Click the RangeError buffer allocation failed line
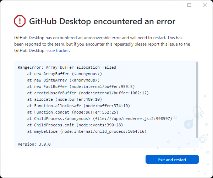 [67, 67]
